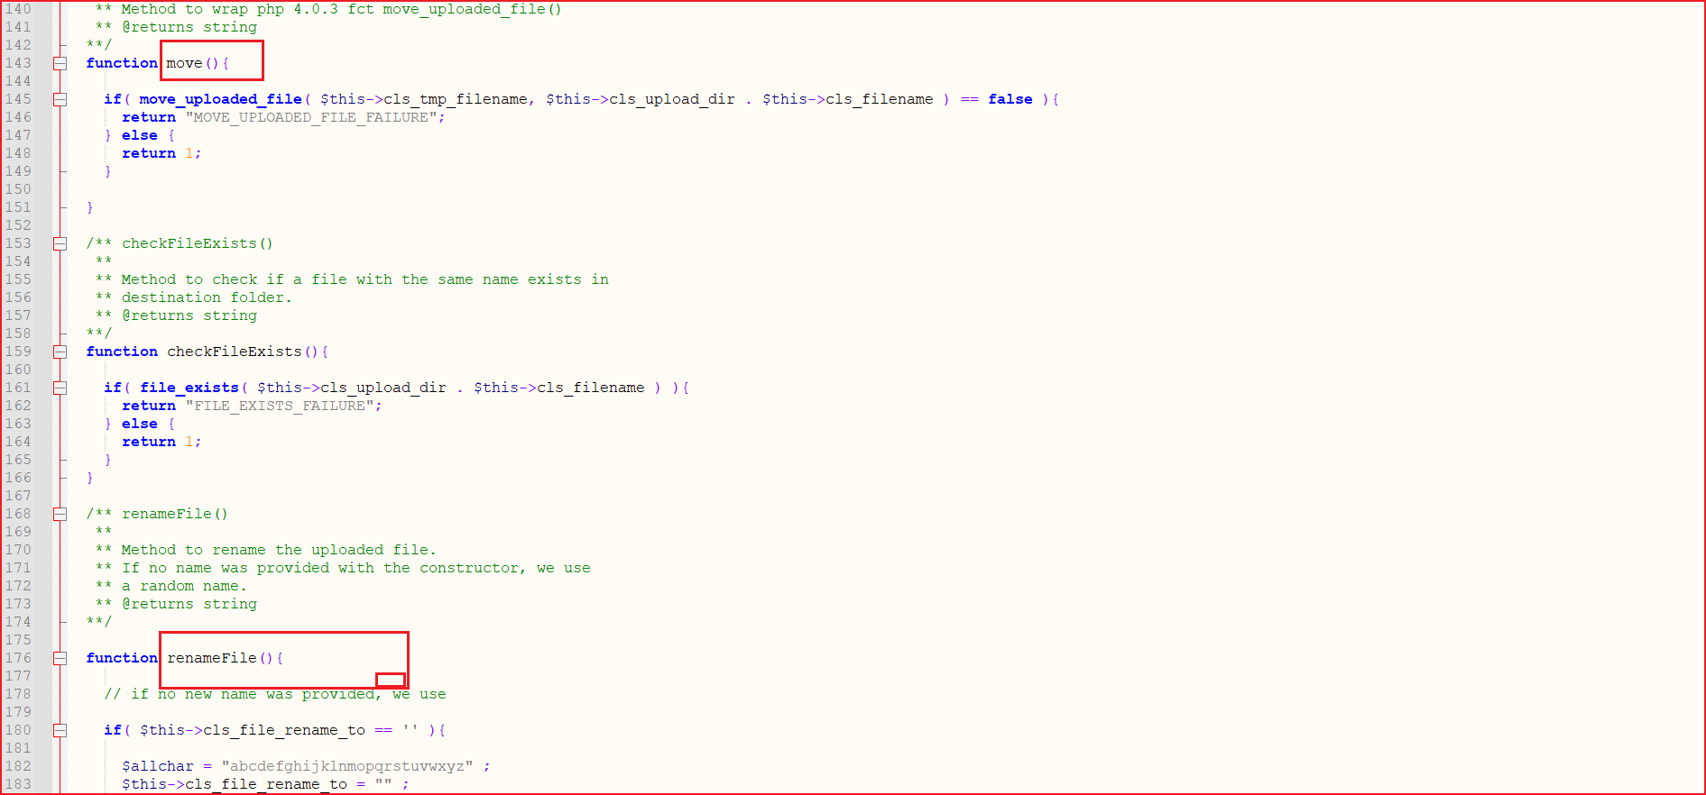1706x795 pixels.
Task: Collapse the fold marker for function move()
Action: pyautogui.click(x=60, y=63)
